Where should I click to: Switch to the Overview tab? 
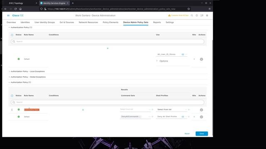(x=11, y=22)
